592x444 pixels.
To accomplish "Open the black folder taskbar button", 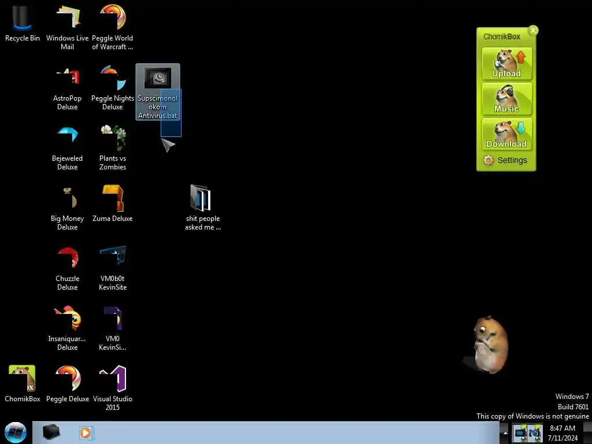I will click(x=51, y=432).
